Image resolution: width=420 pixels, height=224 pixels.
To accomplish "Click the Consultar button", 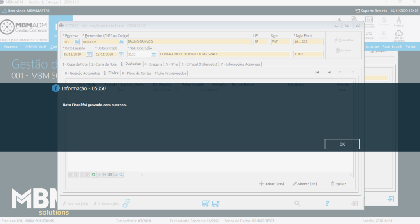I will coord(344,40).
